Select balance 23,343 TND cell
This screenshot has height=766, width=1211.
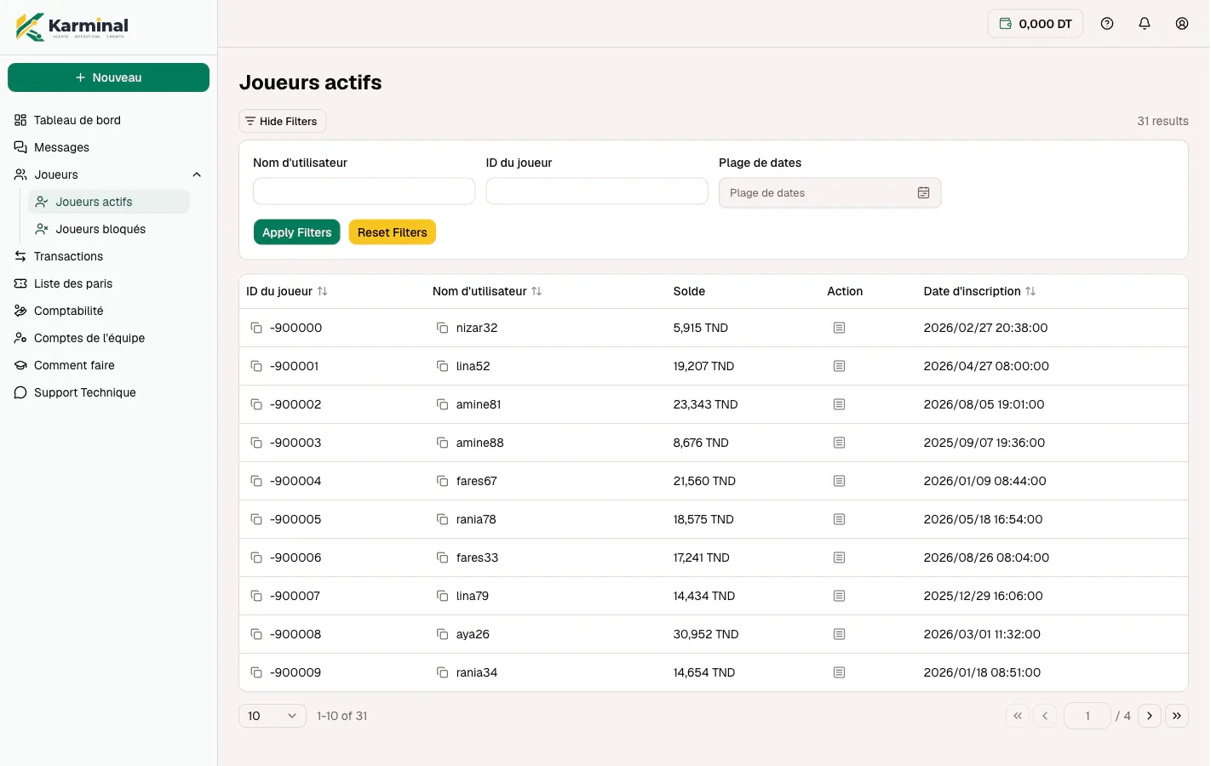pos(705,404)
